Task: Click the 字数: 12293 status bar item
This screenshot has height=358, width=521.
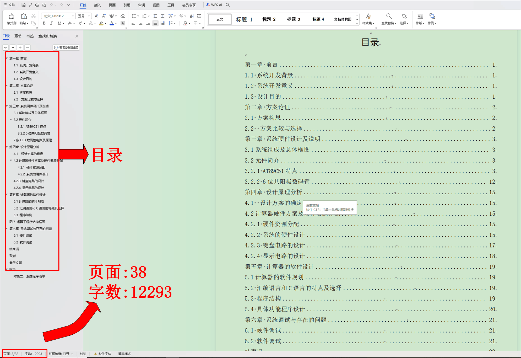Action: point(33,354)
